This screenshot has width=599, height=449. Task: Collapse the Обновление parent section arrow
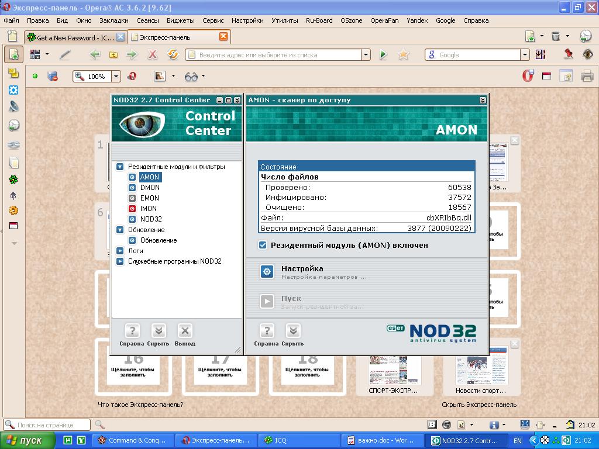point(120,230)
